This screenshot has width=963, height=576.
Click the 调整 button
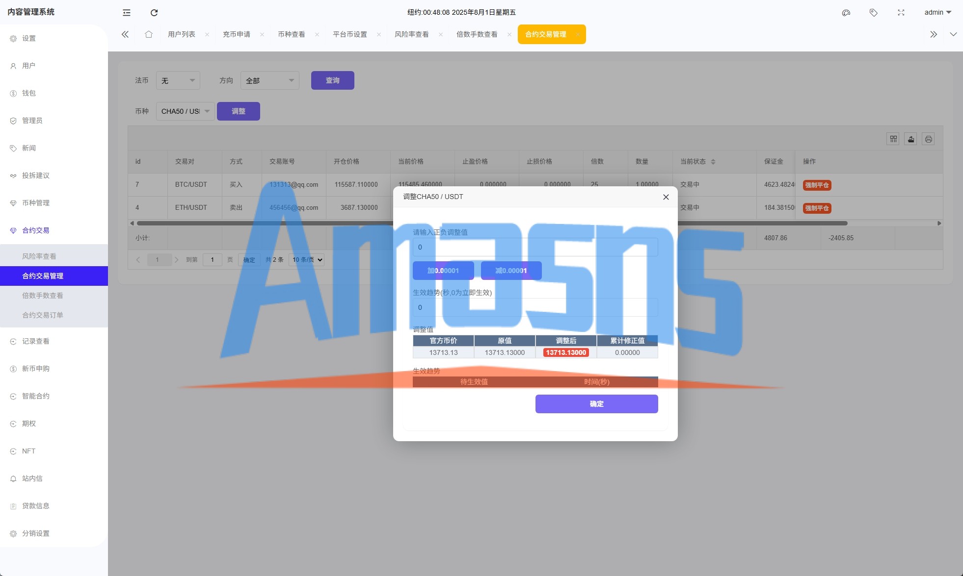click(x=239, y=111)
